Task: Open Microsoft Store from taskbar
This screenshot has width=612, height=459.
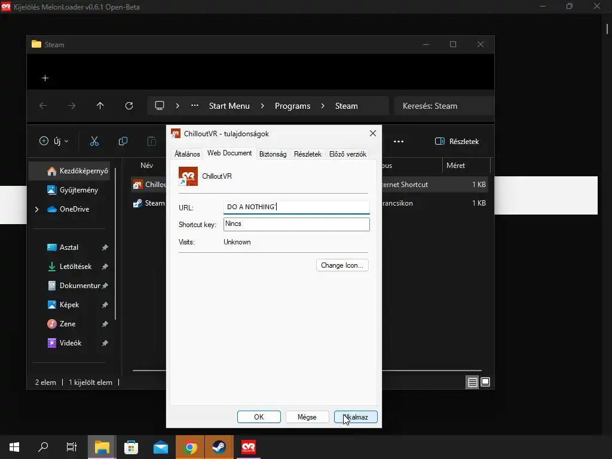Action: tap(131, 447)
